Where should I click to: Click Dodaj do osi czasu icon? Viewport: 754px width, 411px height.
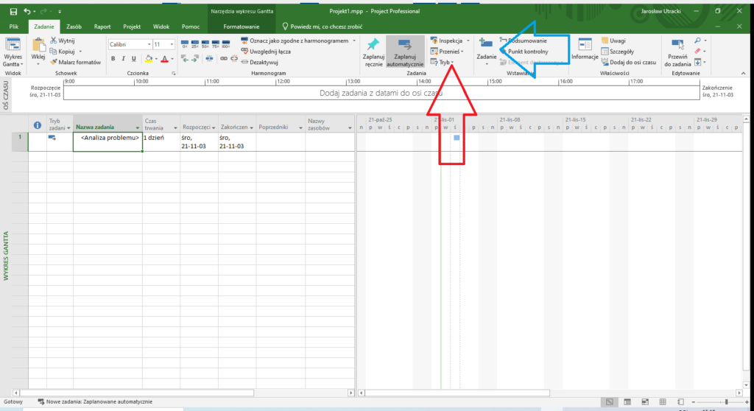pos(605,63)
